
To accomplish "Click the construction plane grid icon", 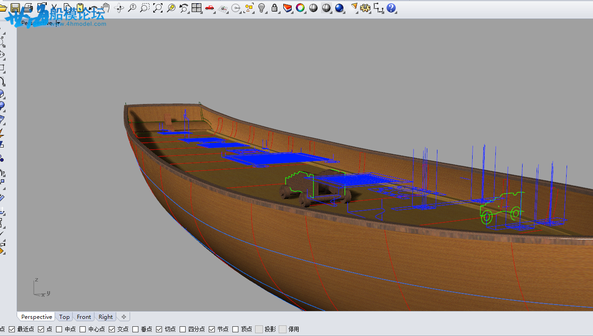I will (x=223, y=8).
